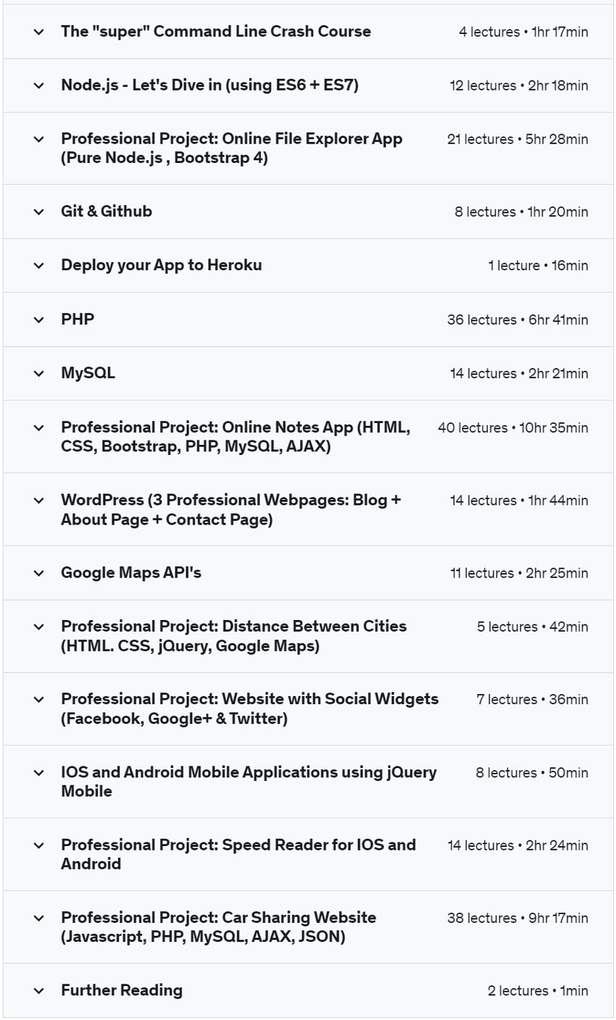The height and width of the screenshot is (1020, 616).
Task: Toggle the Git & Github chevron icon
Action: pos(39,212)
